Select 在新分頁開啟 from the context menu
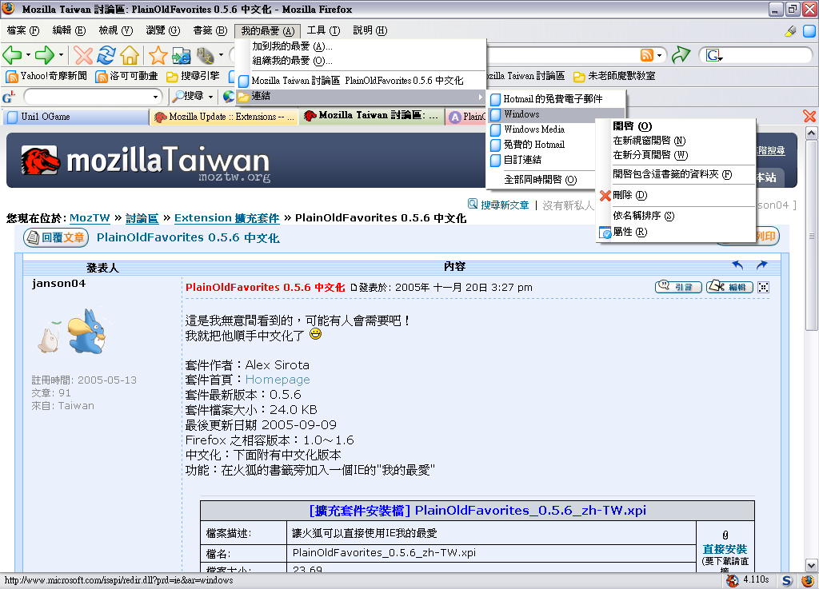Screen dimensions: 819x589 tap(649, 155)
